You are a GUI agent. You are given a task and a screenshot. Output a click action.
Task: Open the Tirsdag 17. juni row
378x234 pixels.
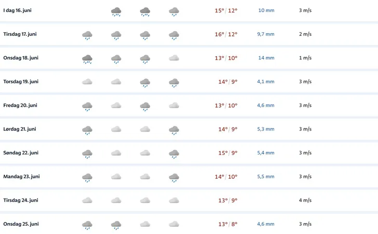pos(189,34)
